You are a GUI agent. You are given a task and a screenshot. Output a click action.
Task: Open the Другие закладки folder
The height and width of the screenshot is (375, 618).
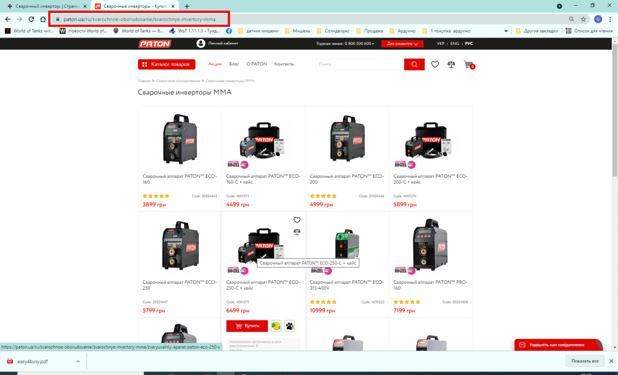536,31
